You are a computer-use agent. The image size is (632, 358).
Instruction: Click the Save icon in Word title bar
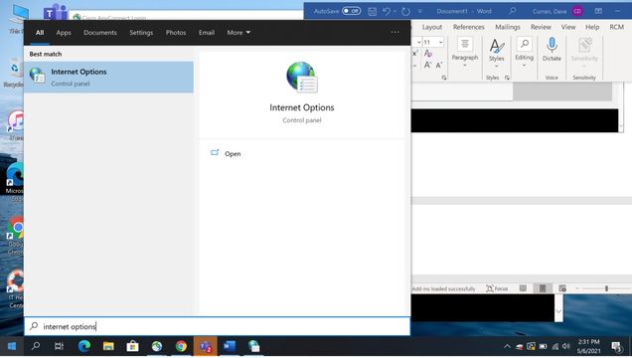tap(372, 11)
